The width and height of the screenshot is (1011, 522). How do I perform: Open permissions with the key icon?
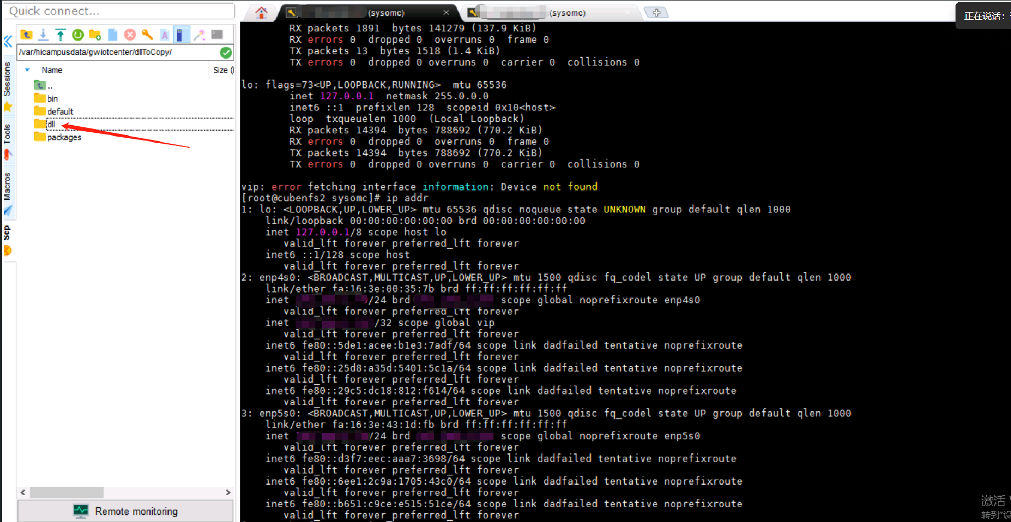tap(147, 35)
